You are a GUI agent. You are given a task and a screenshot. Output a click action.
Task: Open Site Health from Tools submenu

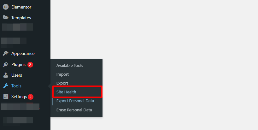click(66, 92)
